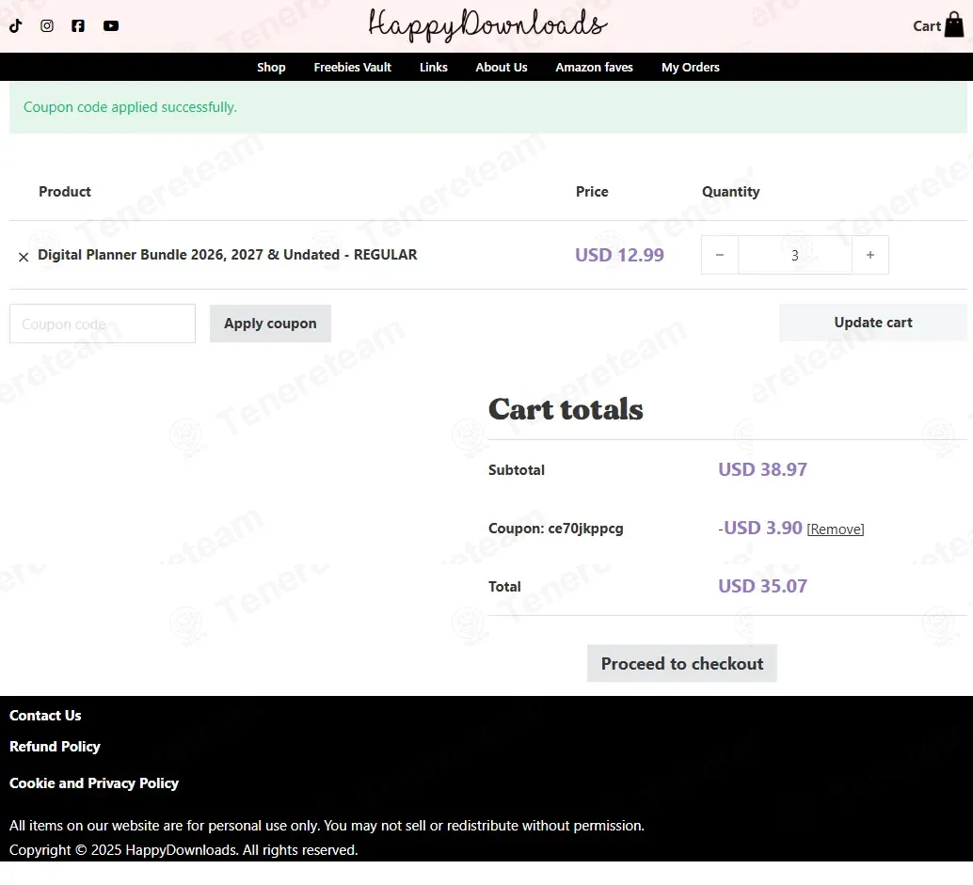The height and width of the screenshot is (885, 973).
Task: Open Amazon faves menu item
Action: (594, 67)
